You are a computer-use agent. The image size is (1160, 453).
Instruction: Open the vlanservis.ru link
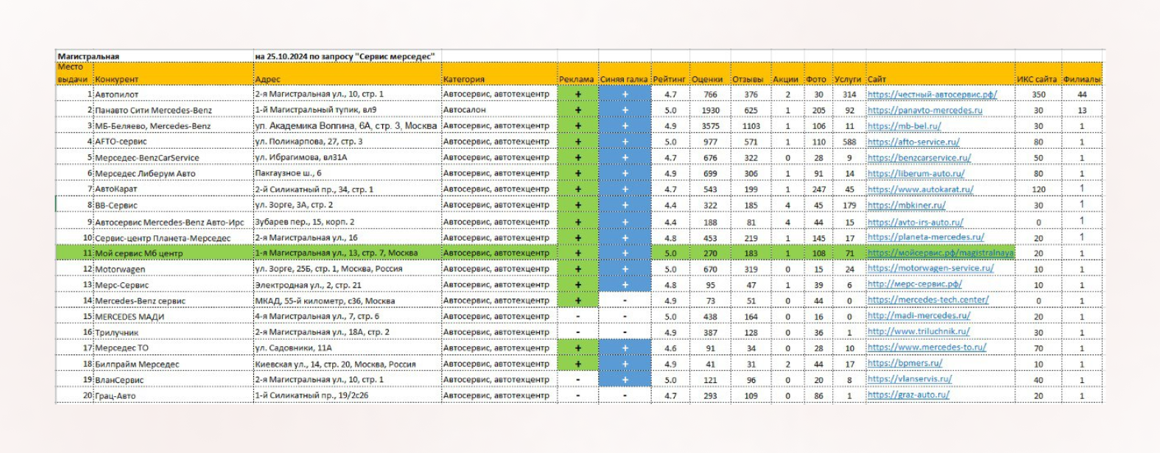[x=910, y=379]
